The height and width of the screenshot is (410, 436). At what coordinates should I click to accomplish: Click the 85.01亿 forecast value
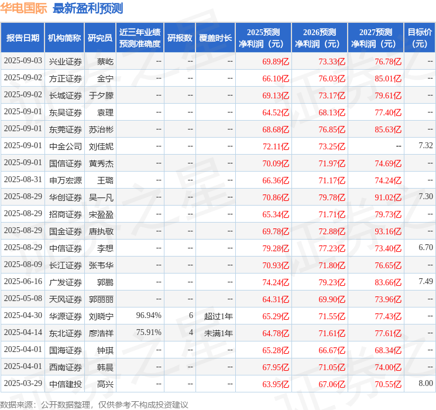coord(388,78)
